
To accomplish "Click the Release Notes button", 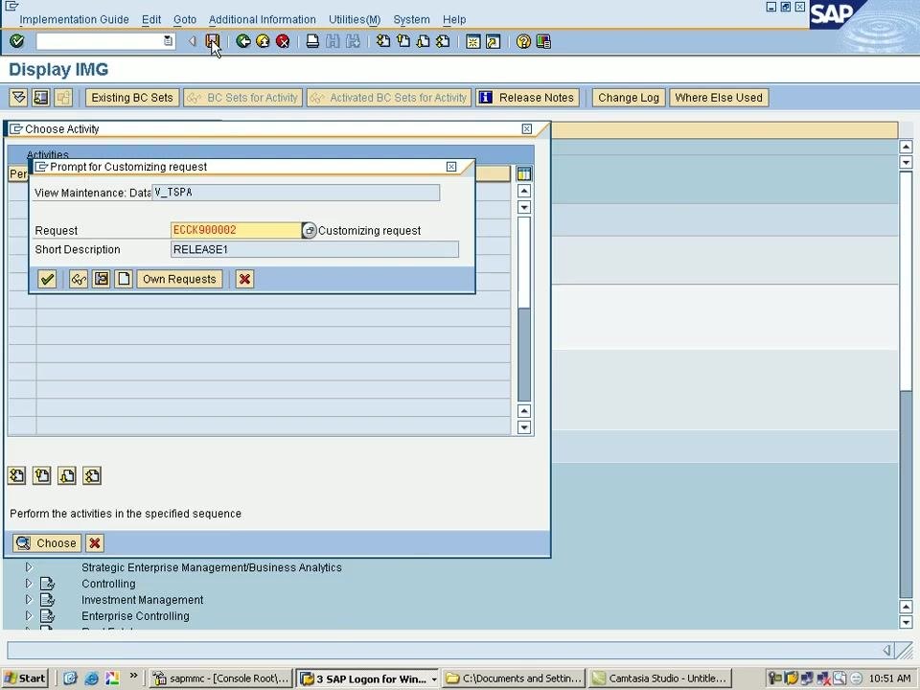I will 527,98.
